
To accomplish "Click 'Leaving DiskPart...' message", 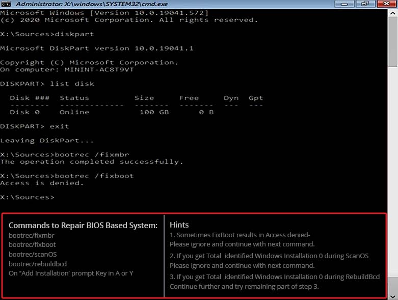I will [47, 140].
